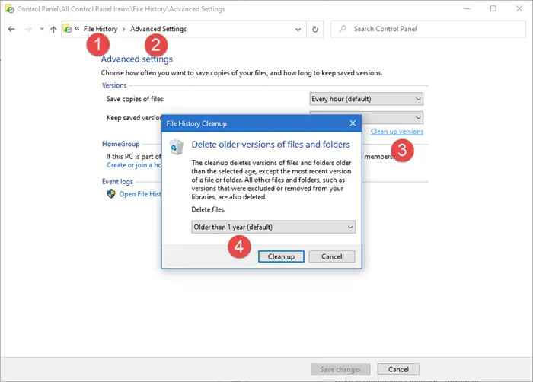This screenshot has height=382, width=533.
Task: Cancel the File History Cleanup dialog
Action: [332, 256]
